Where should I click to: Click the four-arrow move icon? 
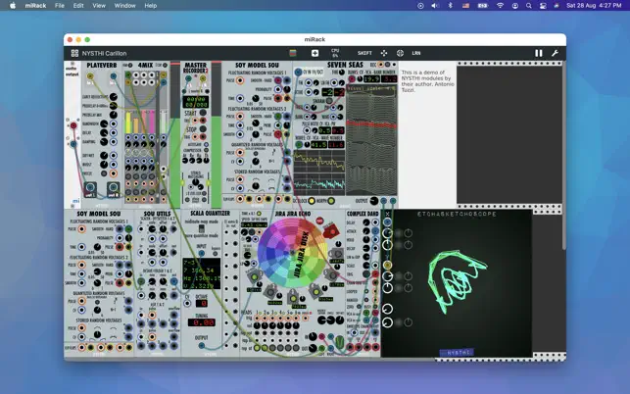[384, 53]
